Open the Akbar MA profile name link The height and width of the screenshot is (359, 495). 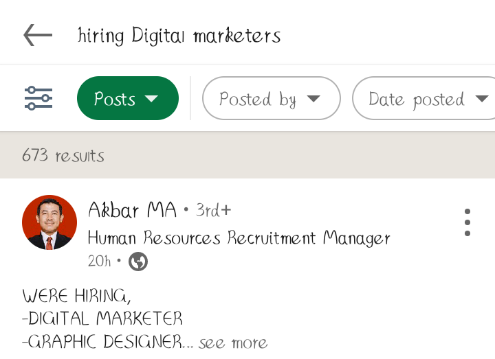(x=132, y=210)
